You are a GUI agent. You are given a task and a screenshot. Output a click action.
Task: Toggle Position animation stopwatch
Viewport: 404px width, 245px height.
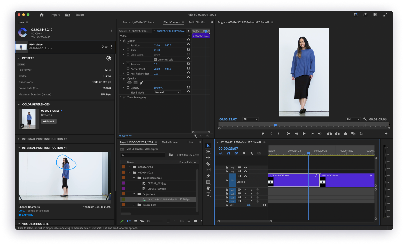[x=128, y=45]
